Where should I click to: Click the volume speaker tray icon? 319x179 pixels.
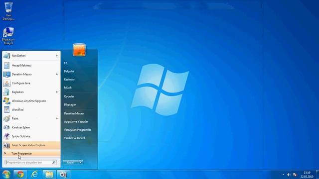click(x=289, y=175)
